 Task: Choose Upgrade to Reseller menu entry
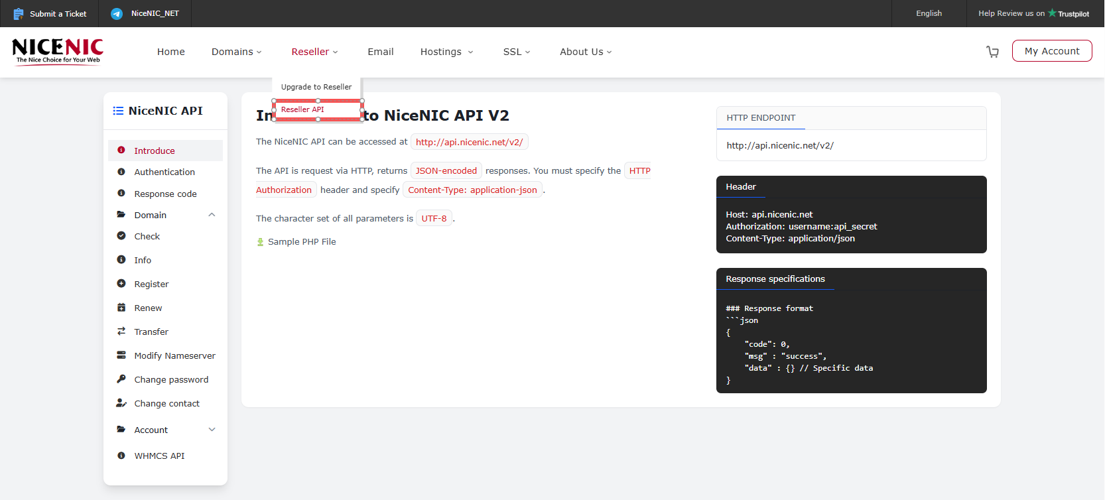click(316, 87)
